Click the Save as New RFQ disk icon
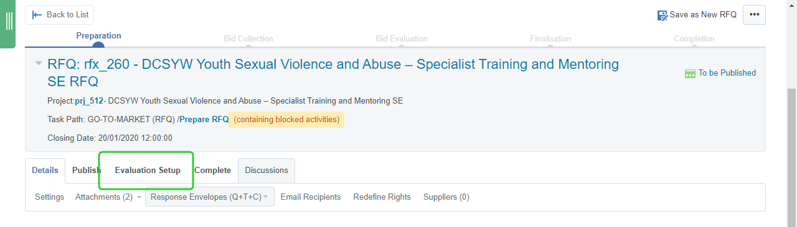Screen dimensions: 797x227 click(x=663, y=15)
